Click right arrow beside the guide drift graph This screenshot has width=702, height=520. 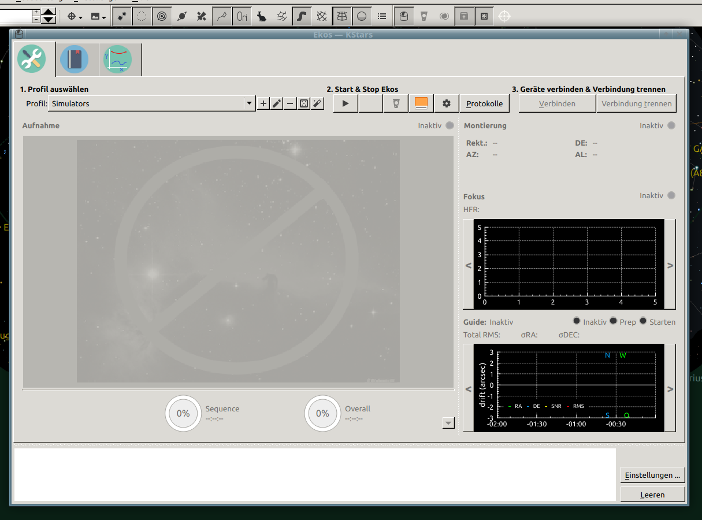[670, 388]
